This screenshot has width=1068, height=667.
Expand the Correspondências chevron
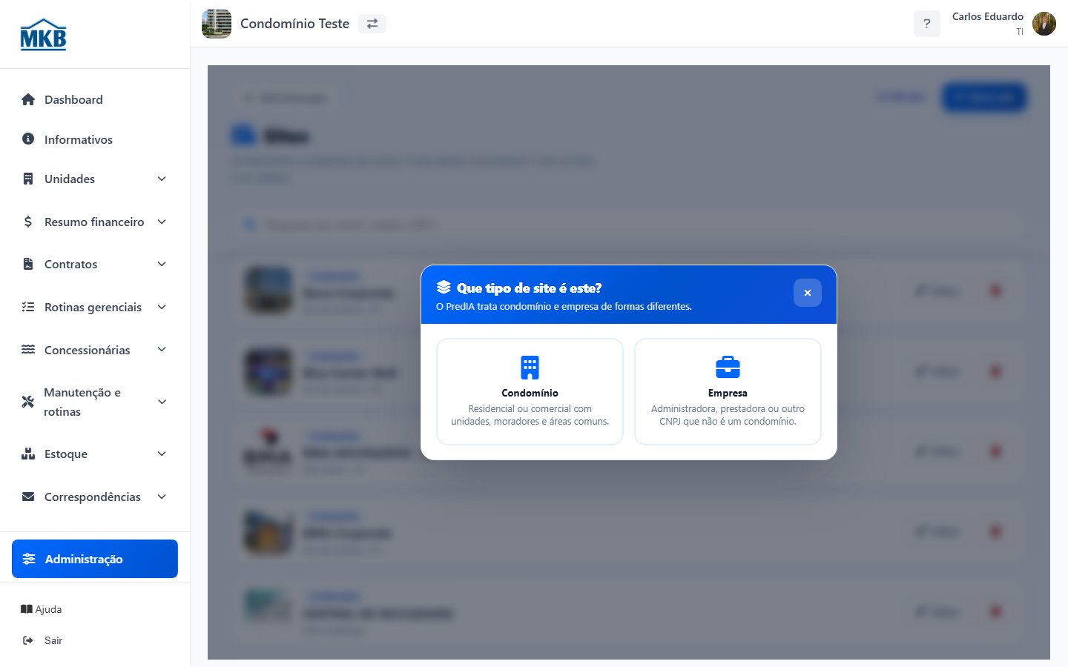click(162, 497)
